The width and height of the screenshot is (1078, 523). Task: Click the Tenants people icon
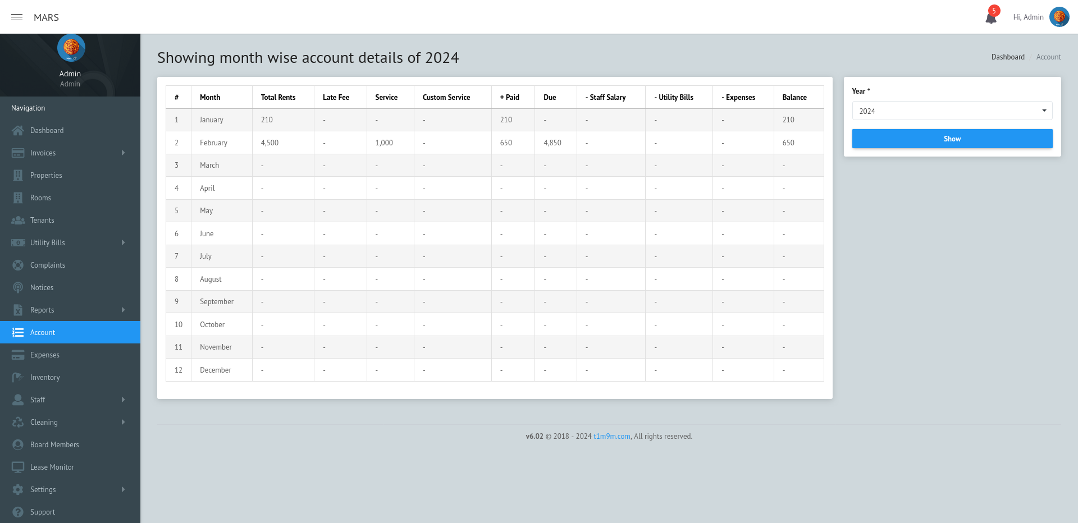click(18, 220)
